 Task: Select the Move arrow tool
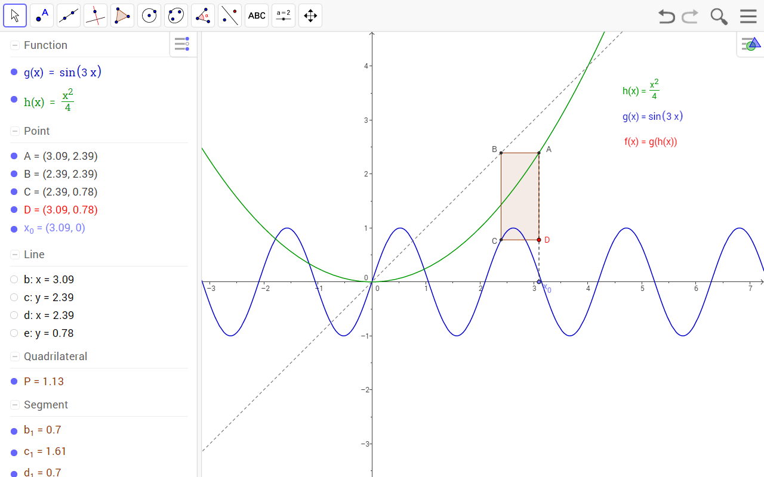(15, 16)
